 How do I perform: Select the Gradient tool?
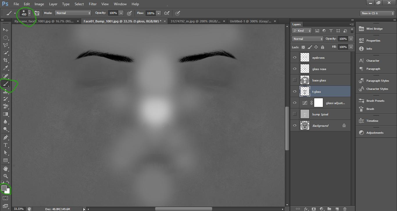(x=5, y=114)
